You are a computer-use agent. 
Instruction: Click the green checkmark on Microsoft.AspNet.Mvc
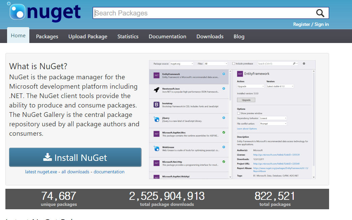tap(224, 133)
